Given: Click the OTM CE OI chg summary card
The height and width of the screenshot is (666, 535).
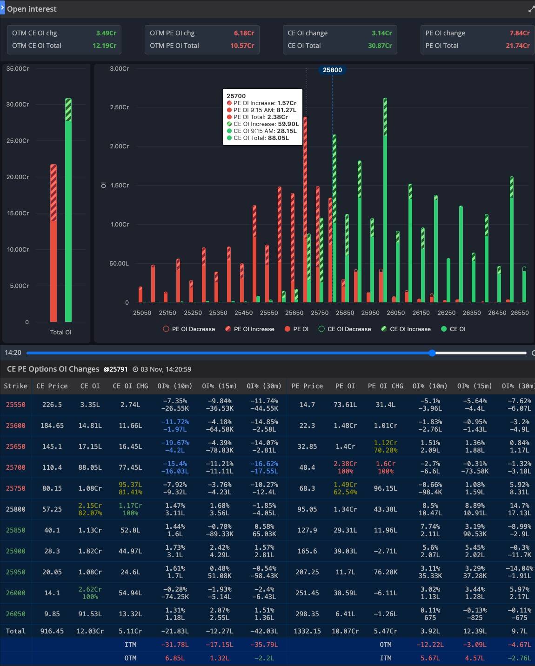Looking at the screenshot, I should pyautogui.click(x=64, y=40).
